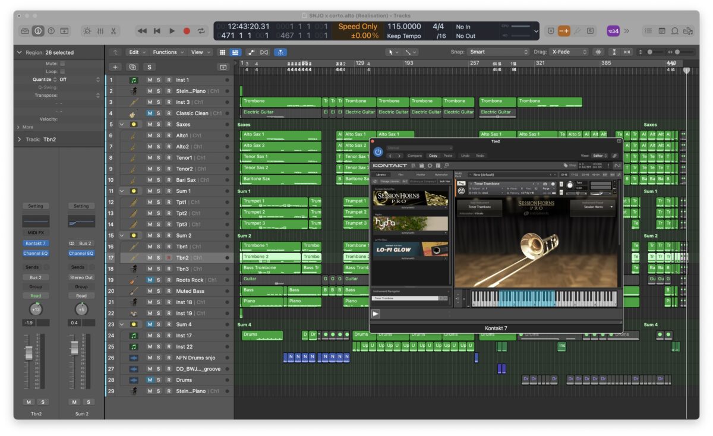
Task: Toggle Kontakt plugin power button
Action: 378,152
